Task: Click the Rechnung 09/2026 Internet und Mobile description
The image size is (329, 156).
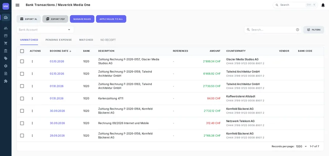Action: pyautogui.click(x=124, y=123)
